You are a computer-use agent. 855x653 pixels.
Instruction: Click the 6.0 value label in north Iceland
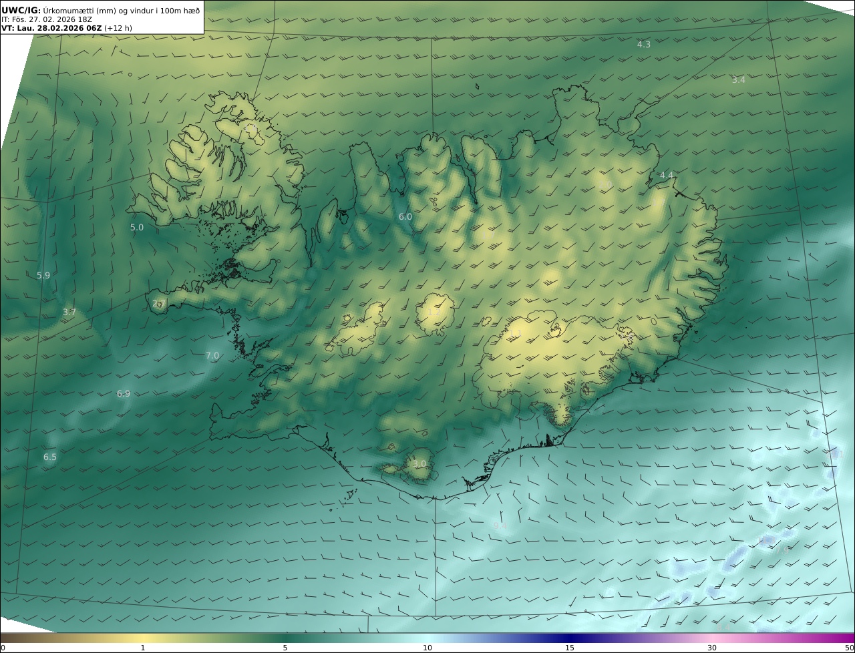[405, 216]
